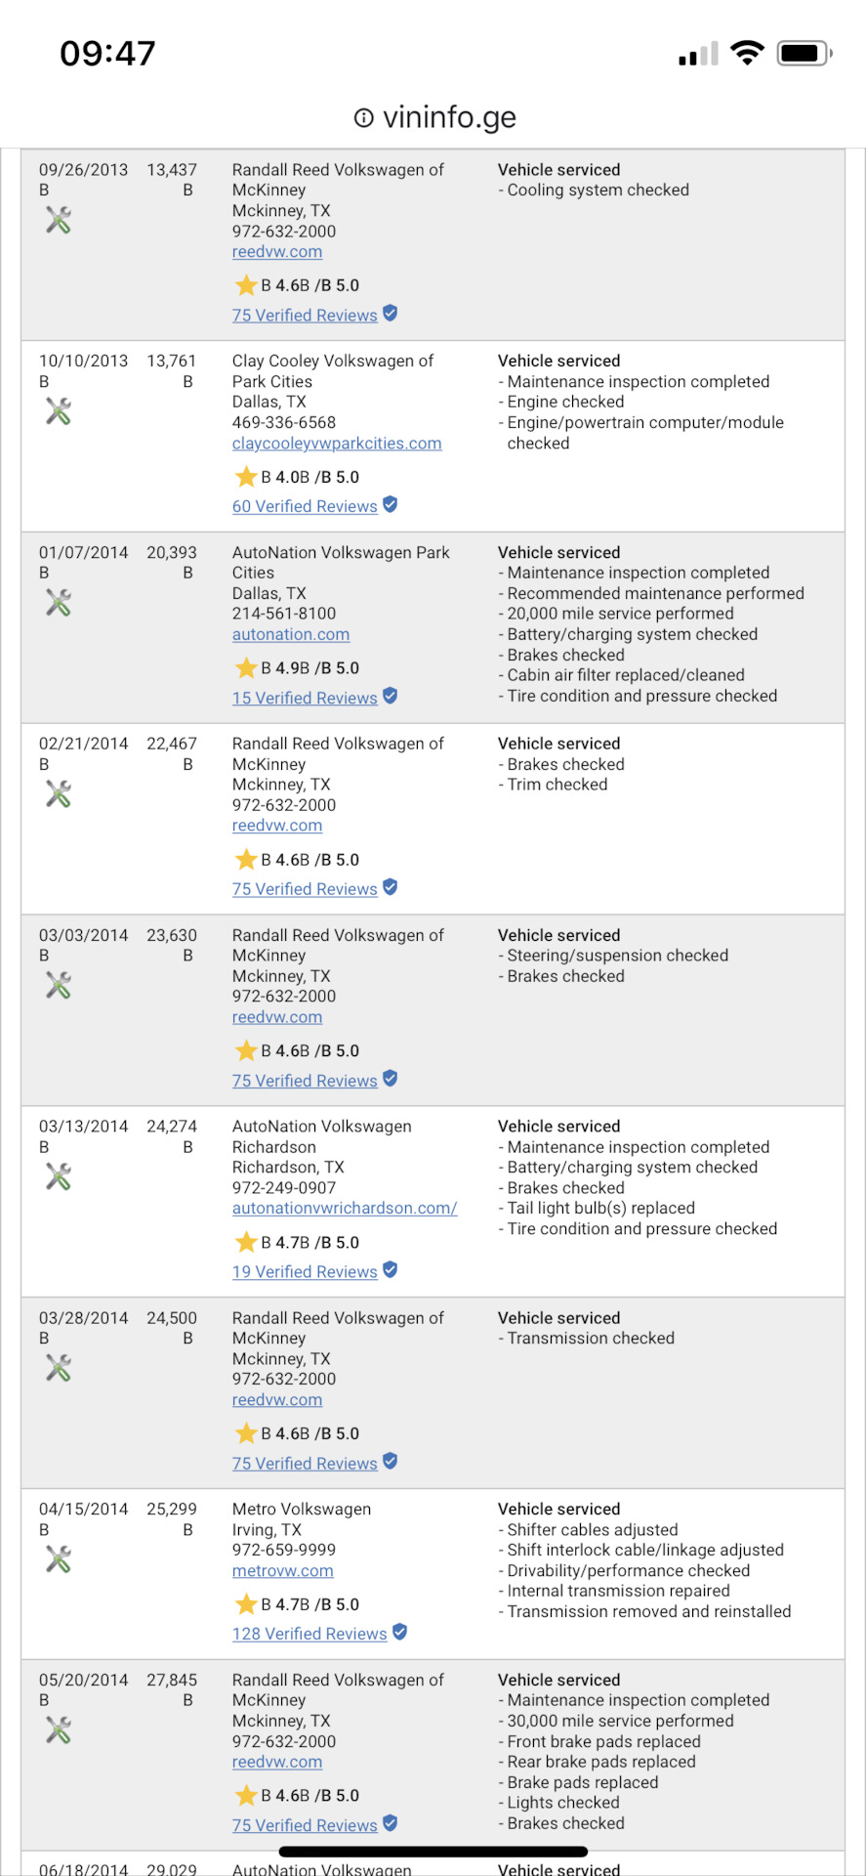Open 60 Verified Reviews for Clay Cooley
Viewport: 866px width, 1876px height.
click(x=305, y=506)
